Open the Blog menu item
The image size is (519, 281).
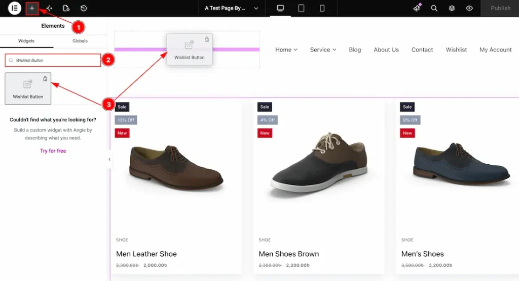355,50
